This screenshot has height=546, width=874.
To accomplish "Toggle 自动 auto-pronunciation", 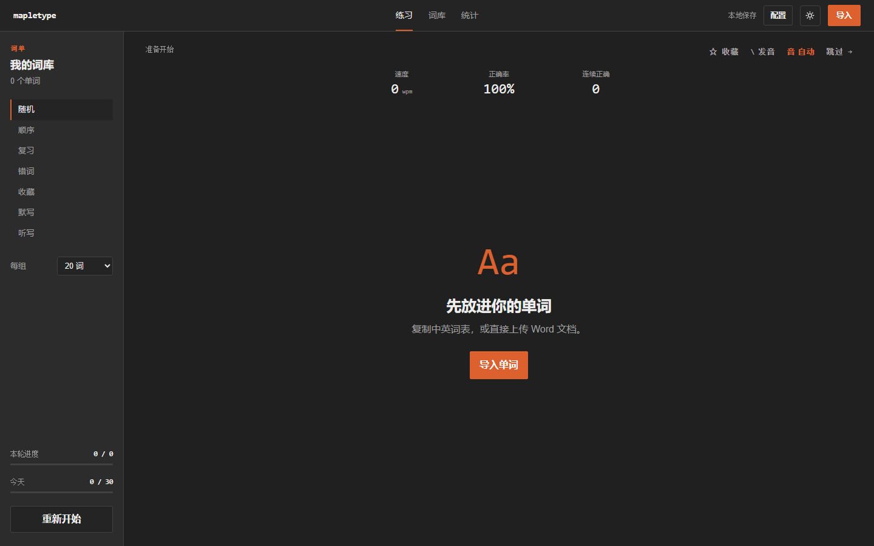I will tap(801, 52).
